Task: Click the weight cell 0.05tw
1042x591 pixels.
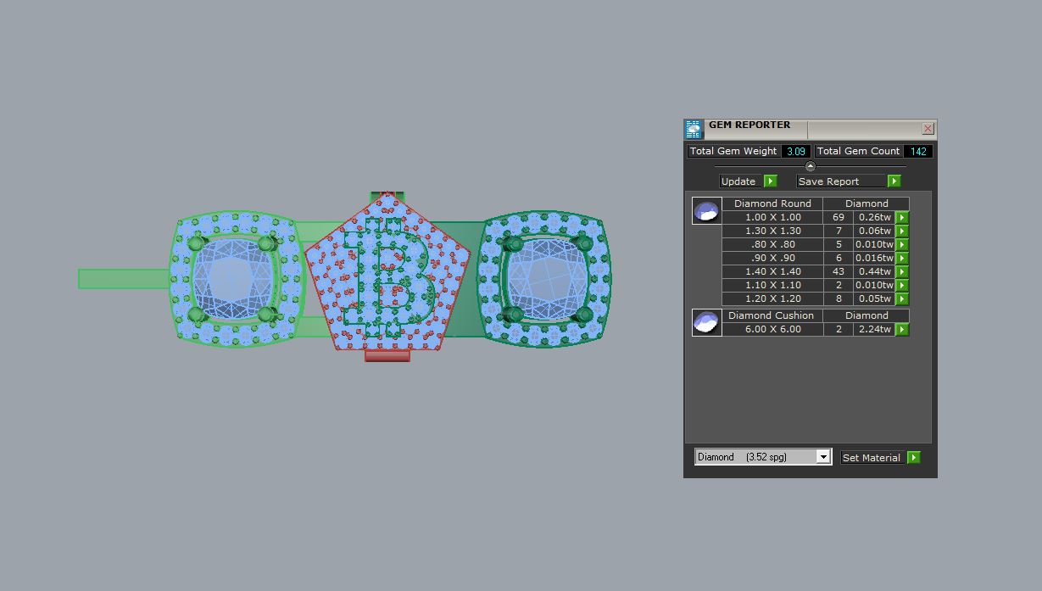Action: click(x=875, y=299)
